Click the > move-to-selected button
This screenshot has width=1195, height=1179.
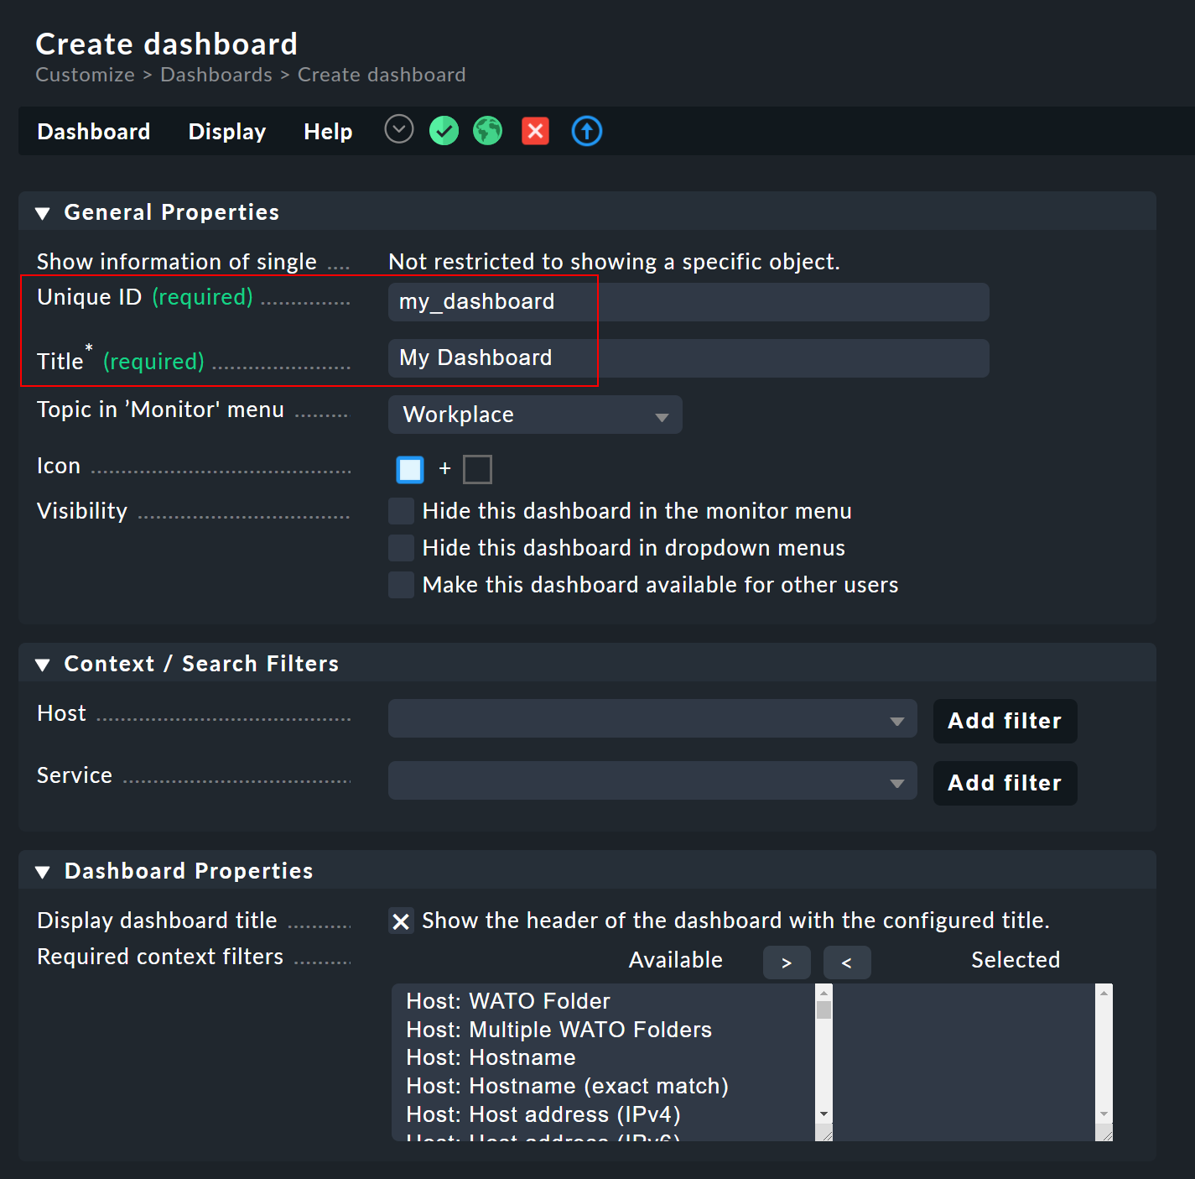[x=787, y=963]
